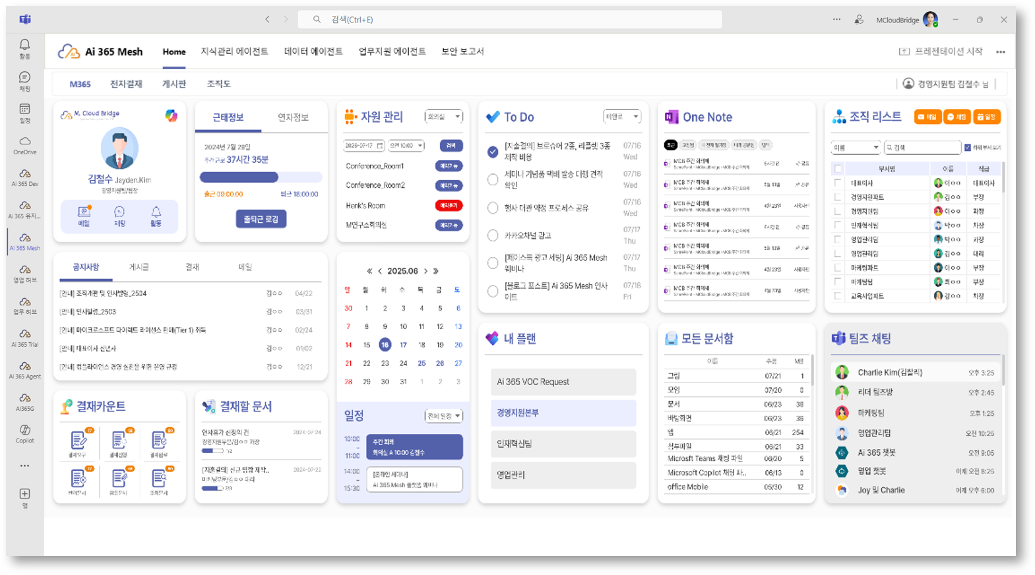This screenshot has width=1035, height=575.
Task: Open the time dropdown showing 10:00
Action: coord(406,145)
